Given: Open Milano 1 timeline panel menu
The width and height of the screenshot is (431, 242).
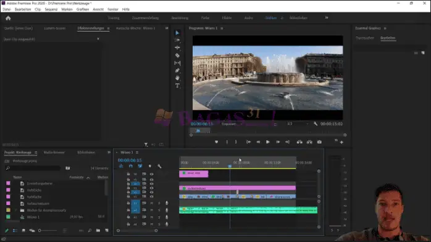Looking at the screenshot, I should pos(137,152).
